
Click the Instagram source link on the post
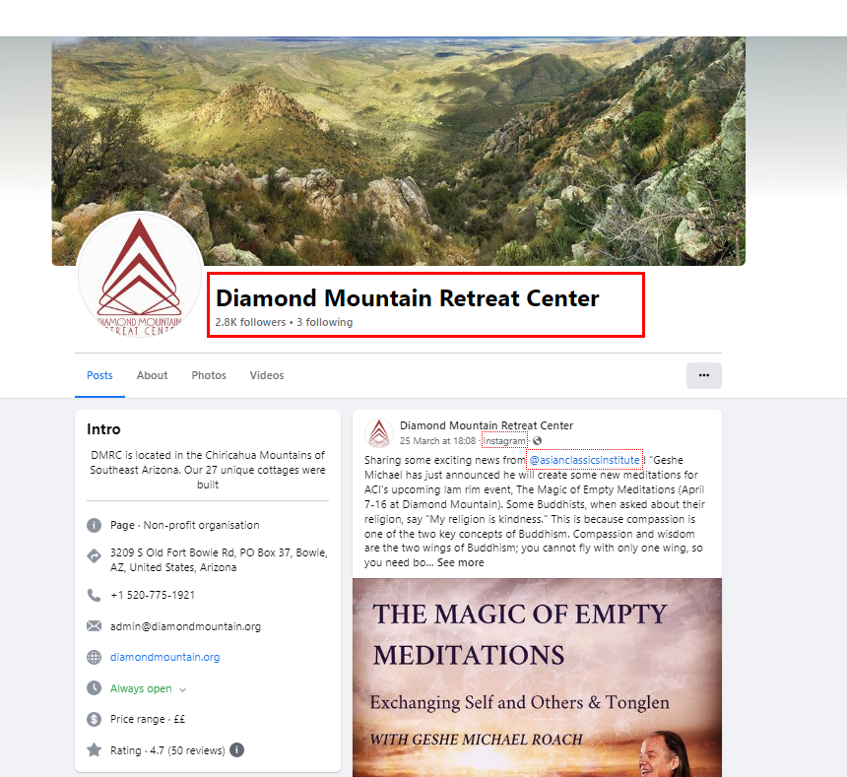[x=504, y=440]
